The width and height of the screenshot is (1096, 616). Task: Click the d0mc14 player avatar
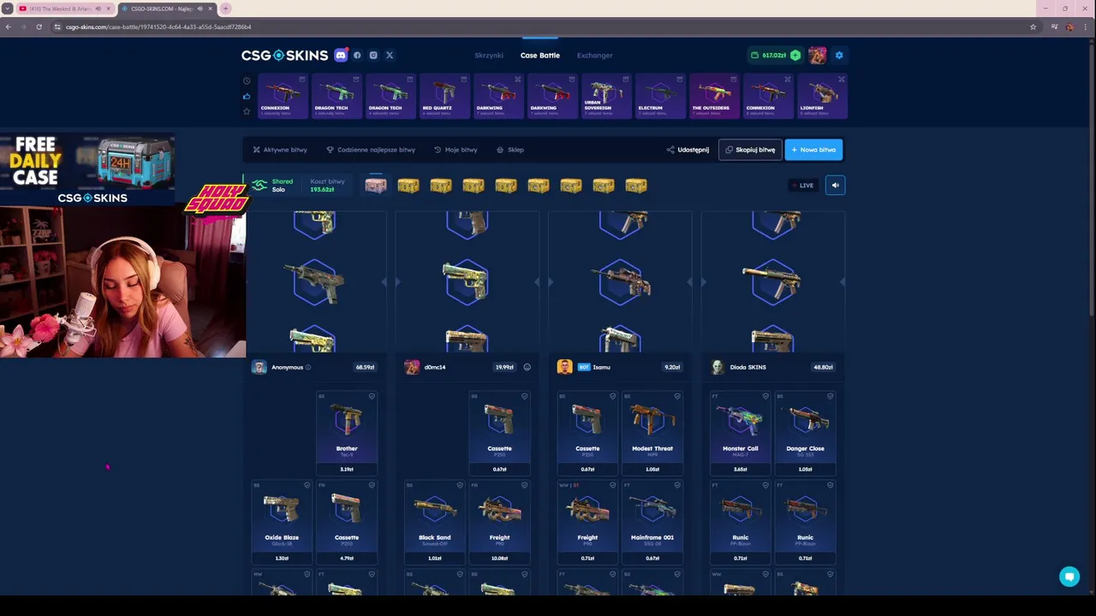click(x=412, y=367)
